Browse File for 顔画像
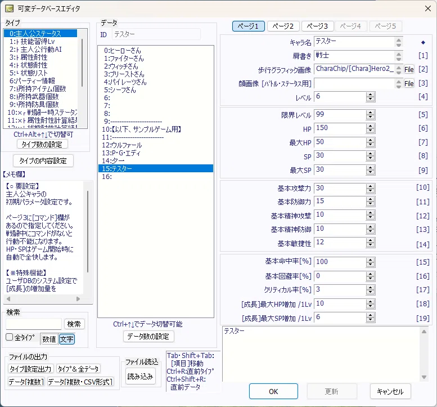437x407 pixels. [409, 83]
